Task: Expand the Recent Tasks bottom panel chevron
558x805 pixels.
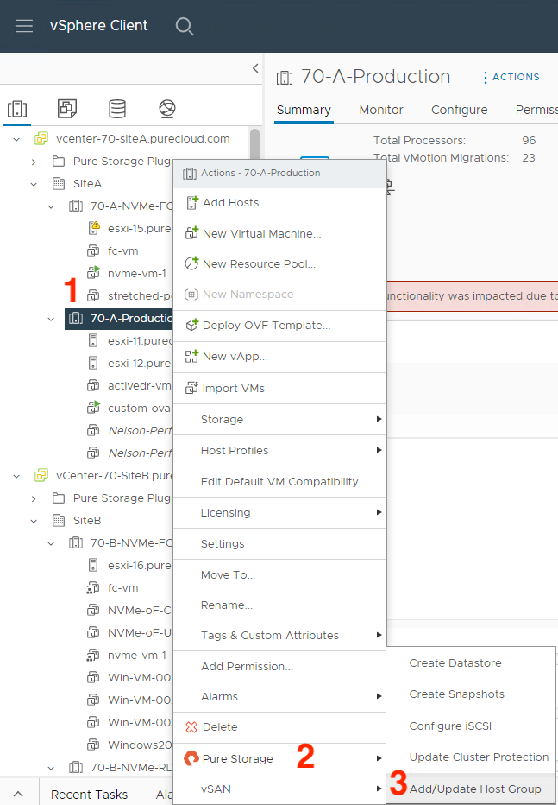Action: (x=18, y=794)
